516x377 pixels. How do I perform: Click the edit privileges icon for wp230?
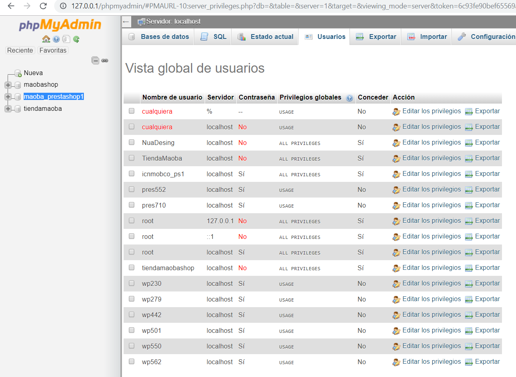click(x=396, y=284)
